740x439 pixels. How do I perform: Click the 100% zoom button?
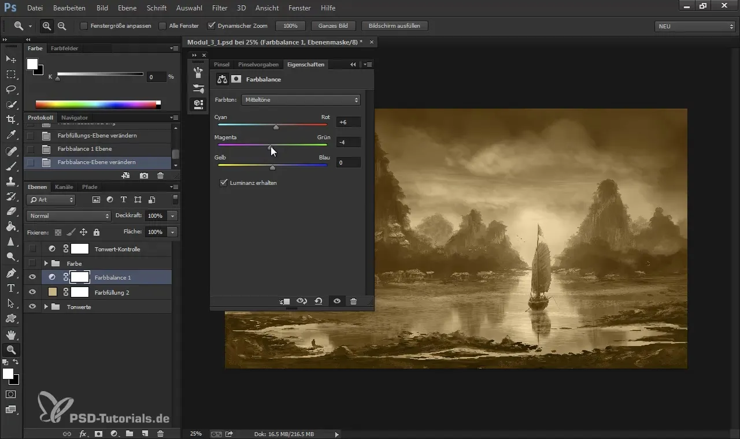290,26
